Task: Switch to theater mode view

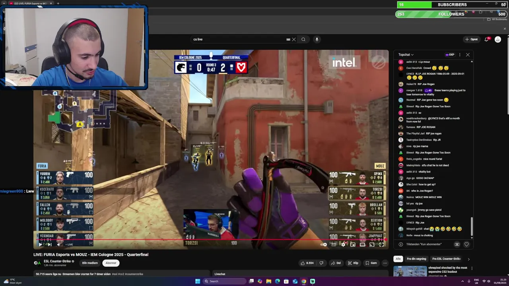Action: point(362,244)
